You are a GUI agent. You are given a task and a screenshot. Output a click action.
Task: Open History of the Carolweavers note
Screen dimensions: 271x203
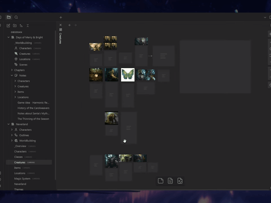click(33, 108)
